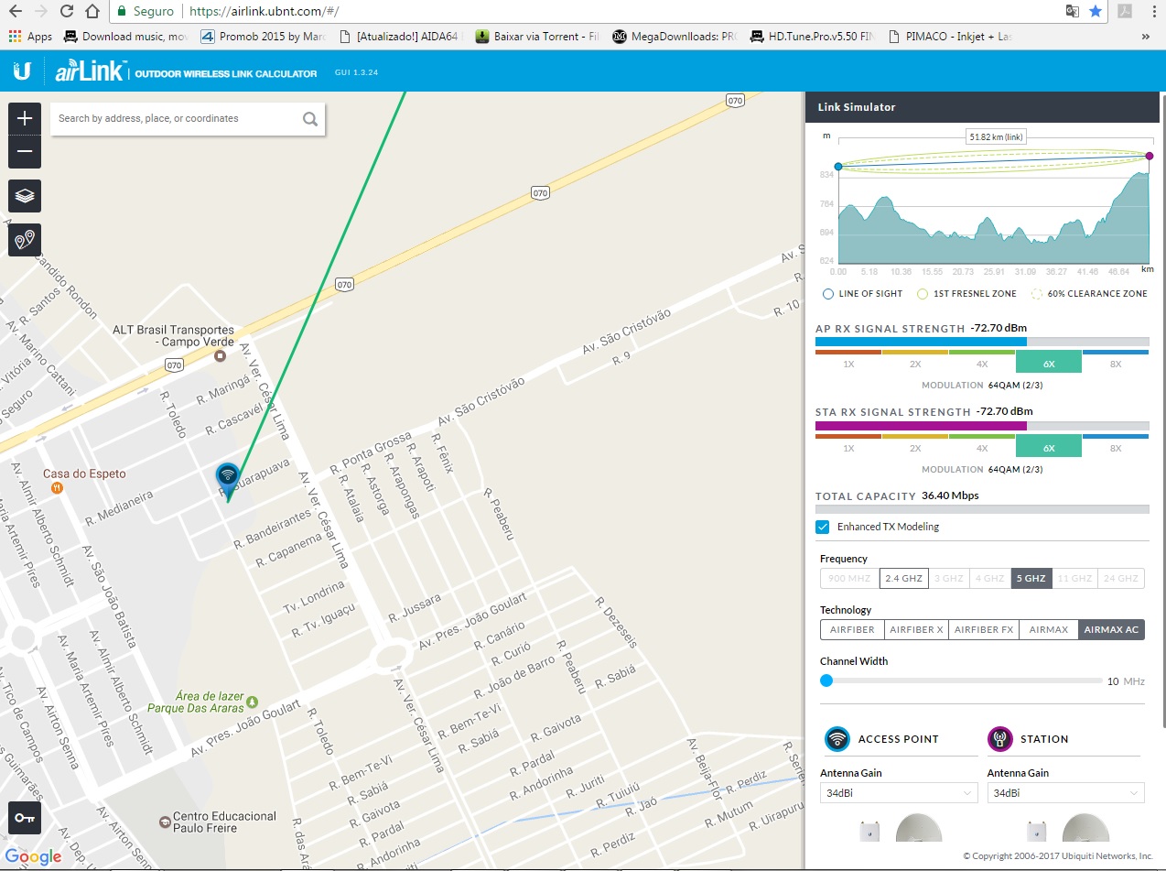Click the elevation profile end point

tap(1150, 156)
